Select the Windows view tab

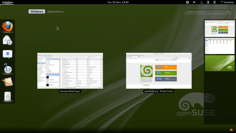pos(37,12)
